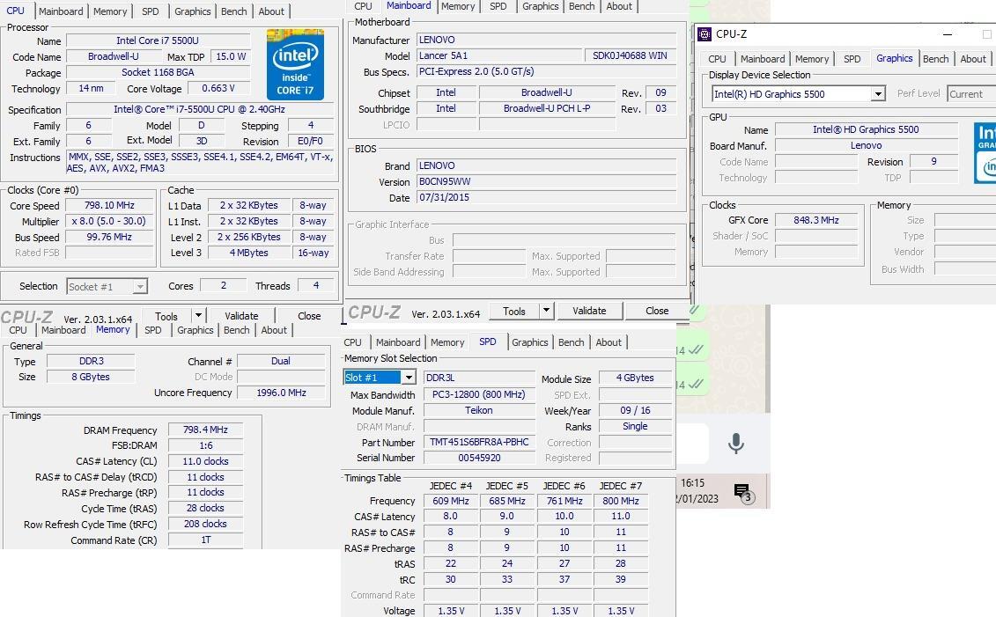Open the Perf Level Current dropdown

click(971, 94)
